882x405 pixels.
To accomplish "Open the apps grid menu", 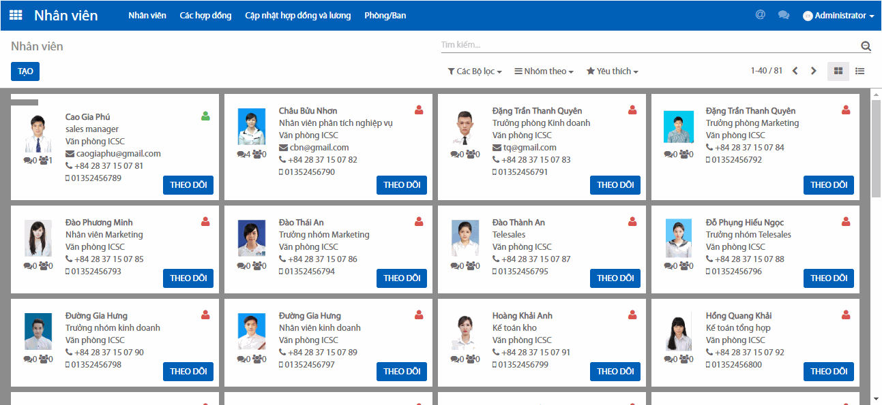I will [x=15, y=14].
